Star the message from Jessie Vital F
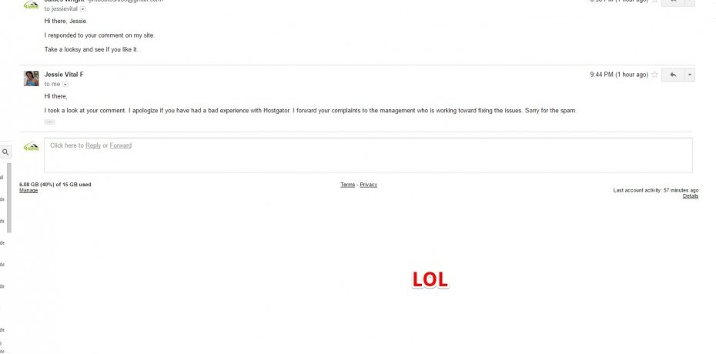The image size is (716, 354). click(x=654, y=75)
